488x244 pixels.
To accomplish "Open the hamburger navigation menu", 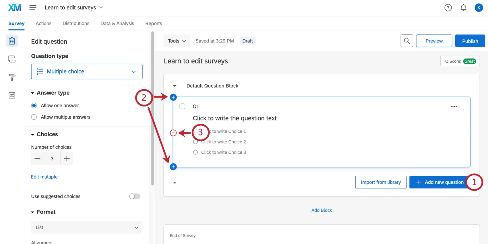I will tap(33, 8).
